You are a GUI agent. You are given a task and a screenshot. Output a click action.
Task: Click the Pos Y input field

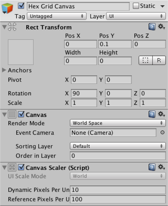click(x=115, y=44)
